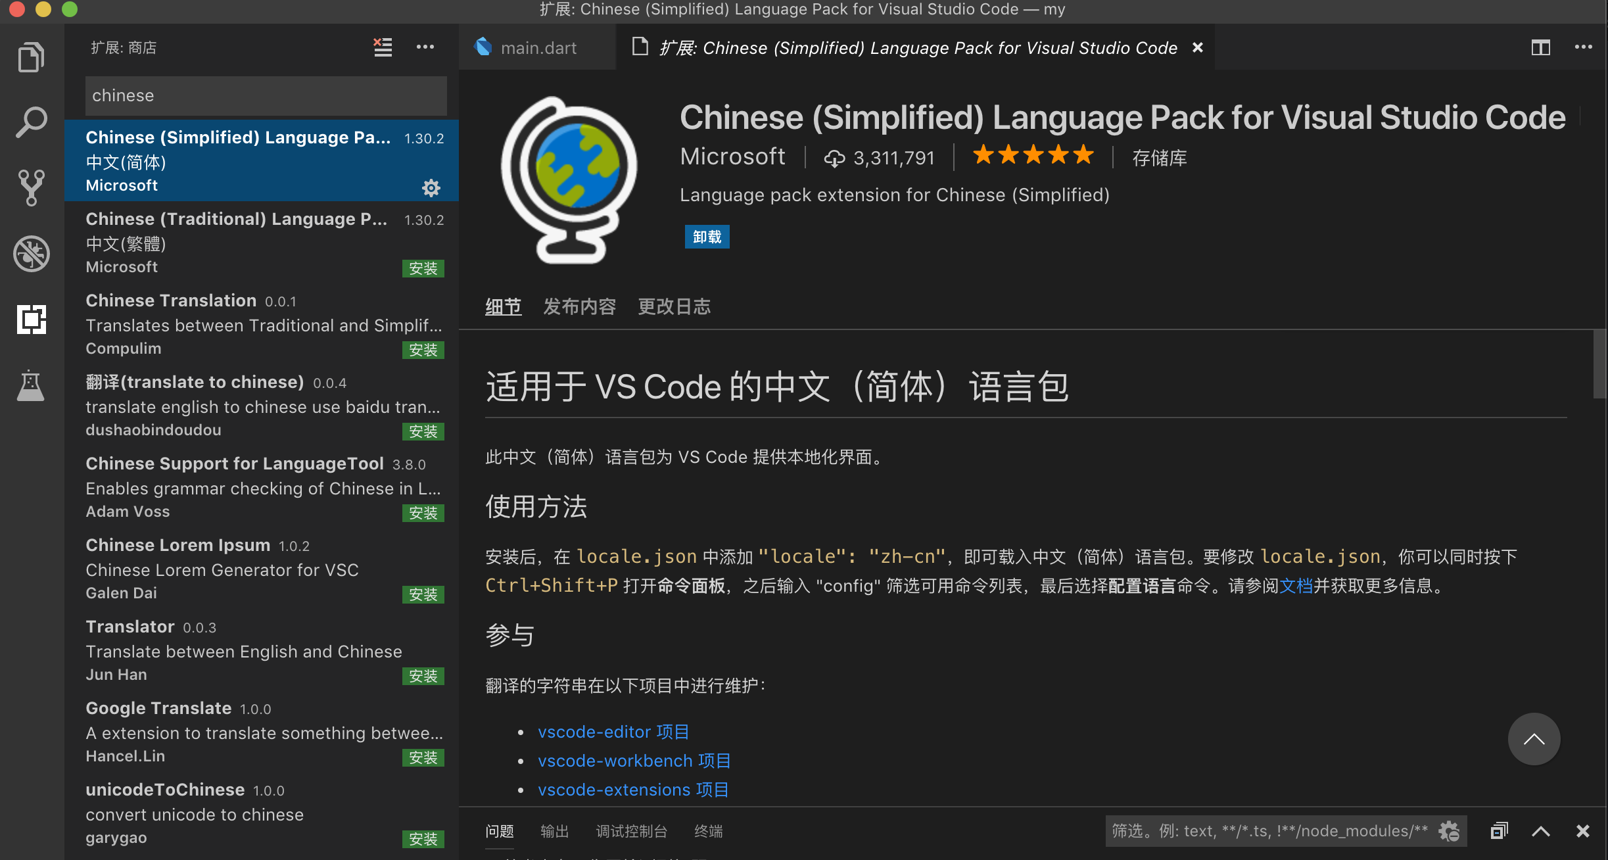Switch to the 问题 problems panel tab

[499, 831]
